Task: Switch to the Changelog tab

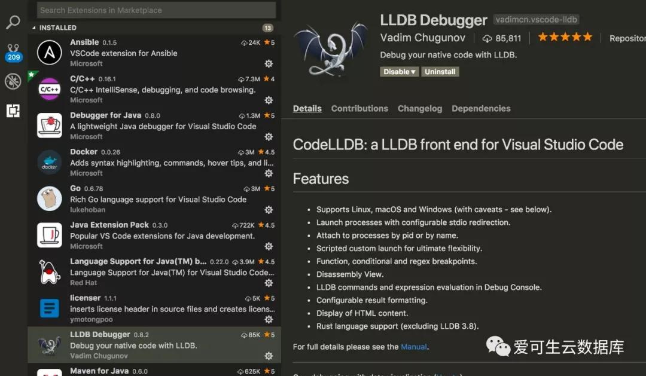Action: pos(420,108)
